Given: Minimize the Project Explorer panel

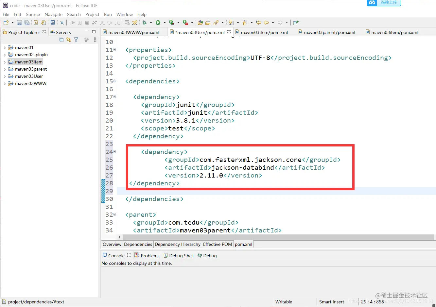Looking at the screenshot, I should pos(86,31).
